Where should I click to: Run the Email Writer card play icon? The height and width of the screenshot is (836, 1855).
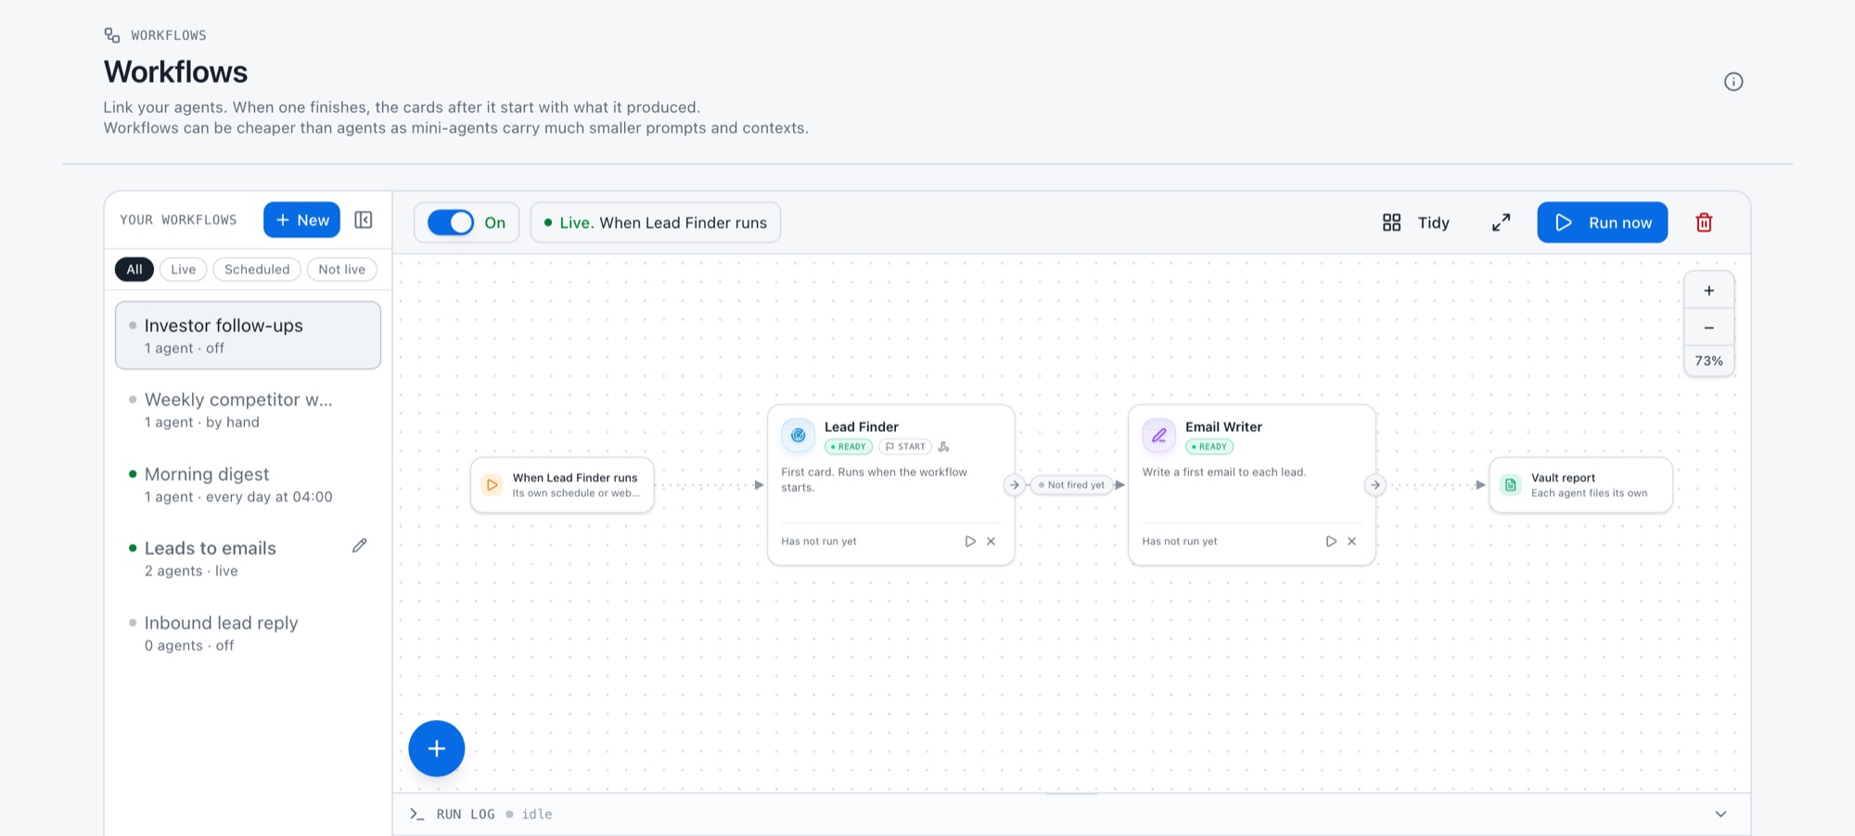coord(1331,541)
